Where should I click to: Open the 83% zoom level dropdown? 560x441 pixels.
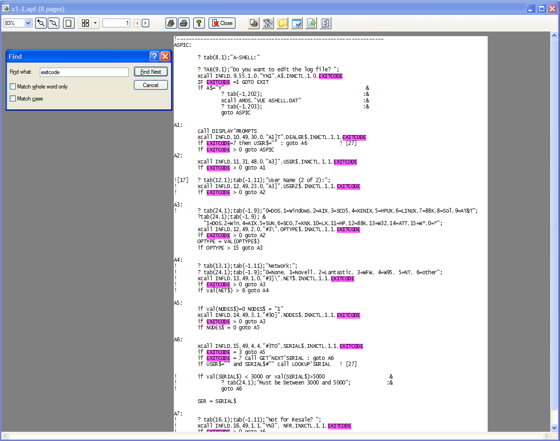coord(28,23)
